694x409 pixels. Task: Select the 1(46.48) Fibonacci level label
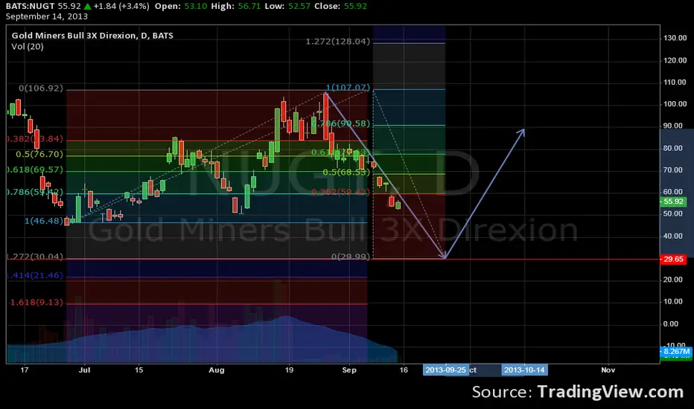(43, 221)
